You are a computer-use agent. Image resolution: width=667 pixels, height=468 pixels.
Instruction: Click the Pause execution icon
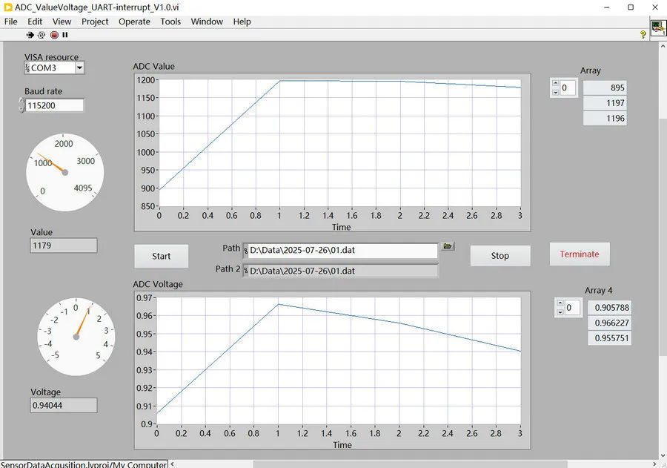pos(65,35)
